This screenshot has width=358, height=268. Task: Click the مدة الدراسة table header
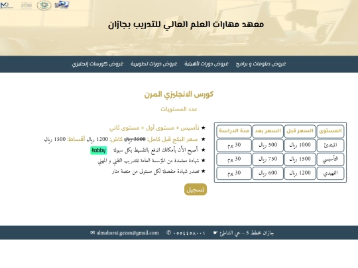[234, 131]
